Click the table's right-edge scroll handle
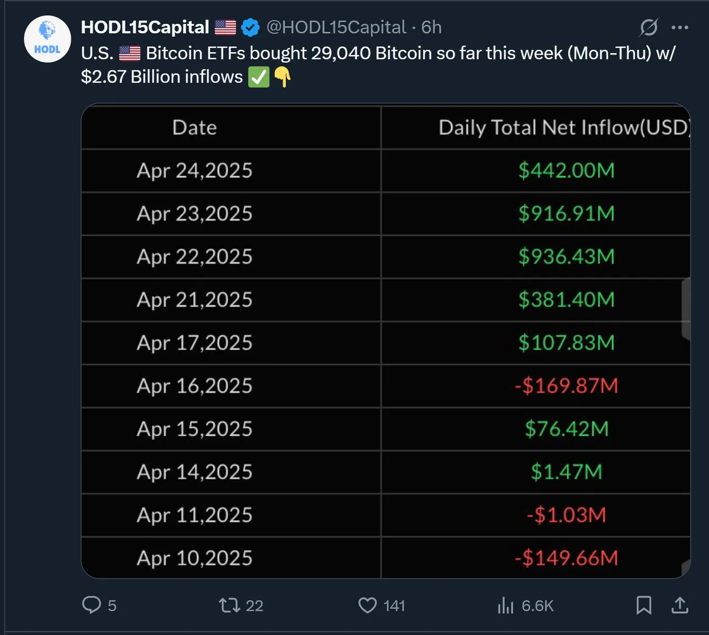The image size is (709, 635). click(686, 309)
